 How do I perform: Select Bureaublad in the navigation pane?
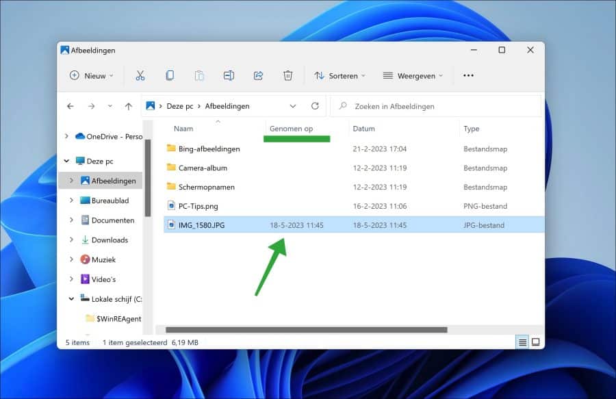pyautogui.click(x=110, y=201)
